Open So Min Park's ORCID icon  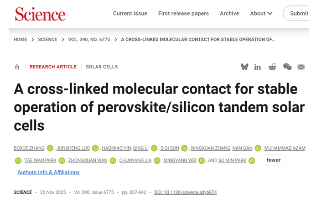[252, 161]
